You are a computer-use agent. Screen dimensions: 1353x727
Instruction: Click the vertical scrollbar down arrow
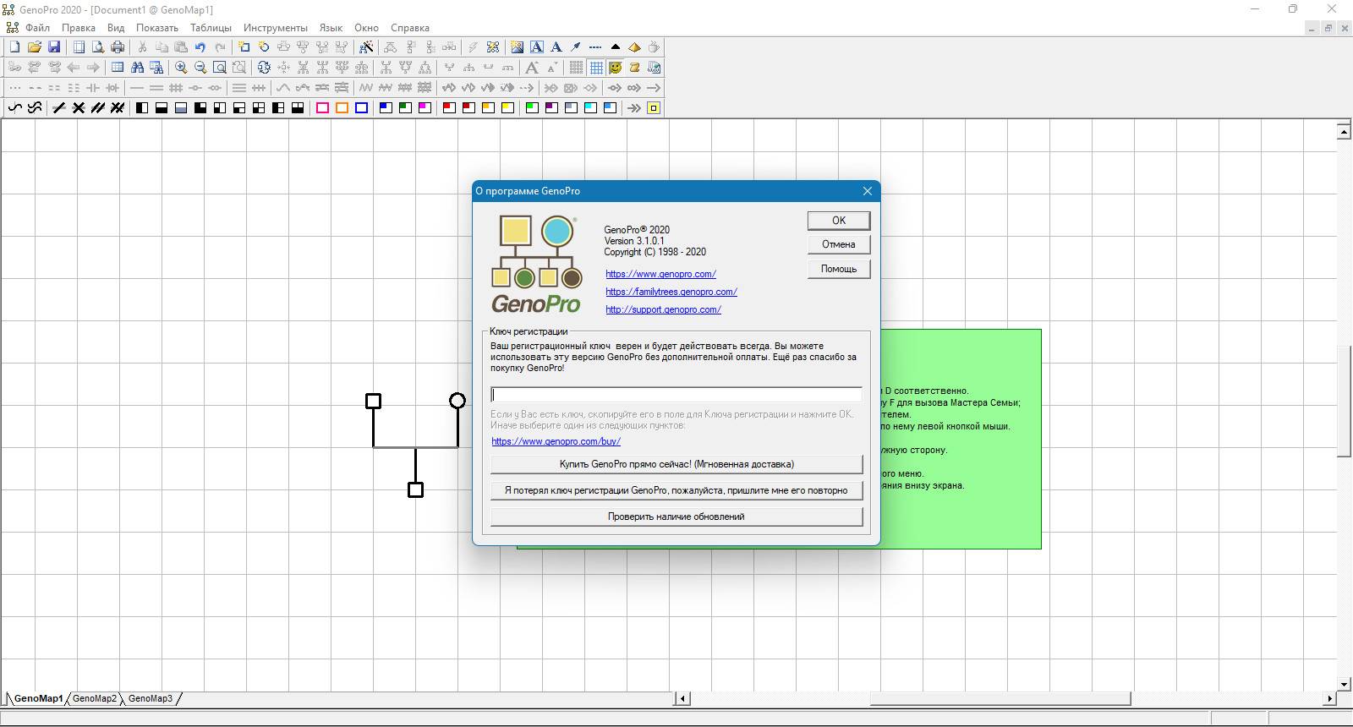tap(1345, 684)
